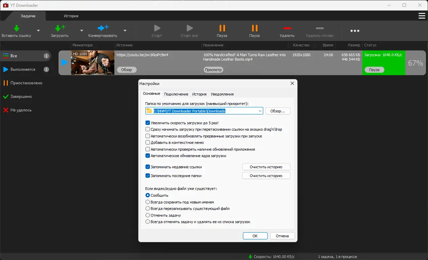Viewport: 428px width, 260px height.
Task: Check Добавить в контекстное меню
Action: tap(148, 143)
